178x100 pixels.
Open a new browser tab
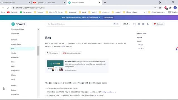pos(105,2)
